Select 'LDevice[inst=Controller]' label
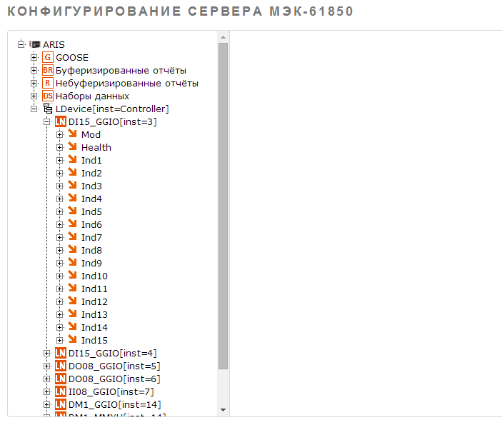 112,109
